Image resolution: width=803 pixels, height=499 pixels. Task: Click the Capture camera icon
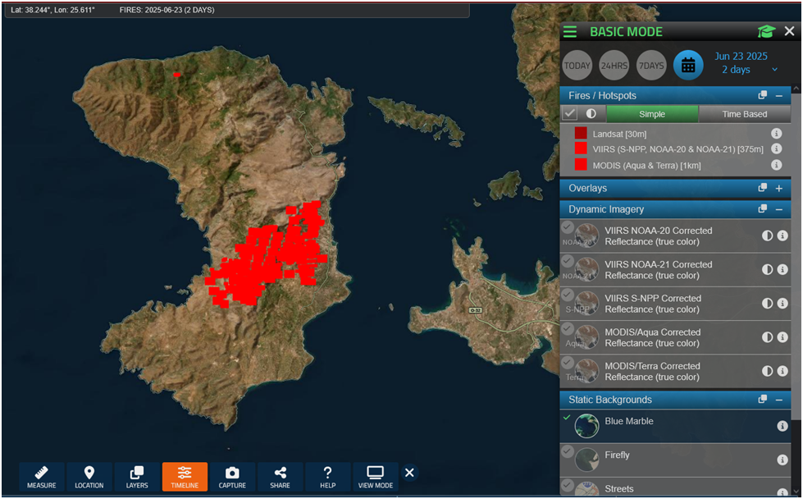click(232, 476)
